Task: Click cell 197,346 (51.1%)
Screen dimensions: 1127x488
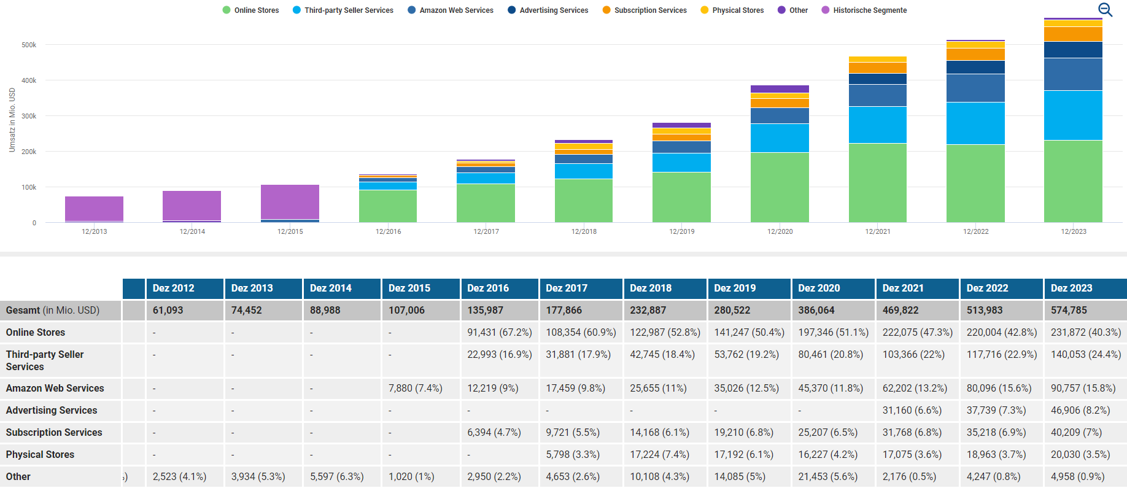Action: (834, 333)
